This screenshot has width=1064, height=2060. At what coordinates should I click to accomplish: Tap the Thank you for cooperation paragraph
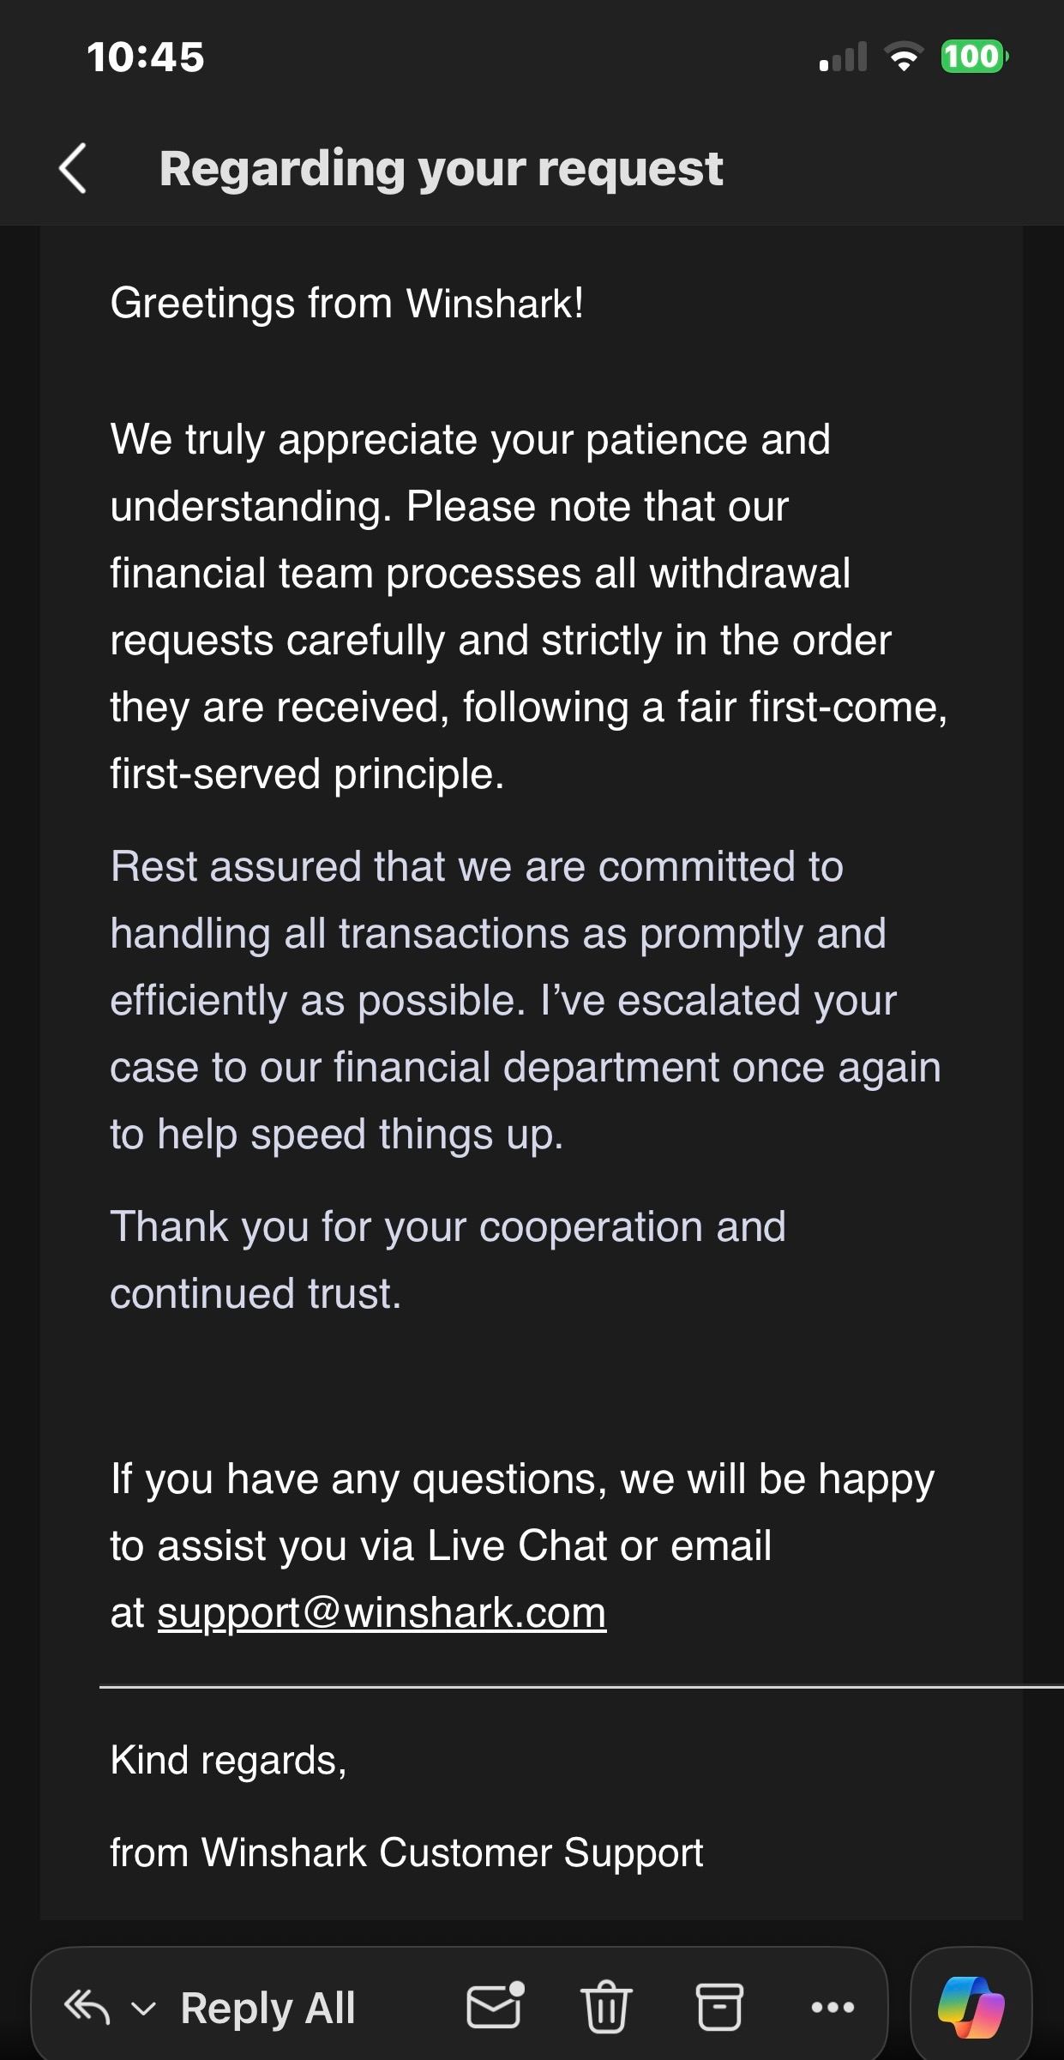point(448,1260)
